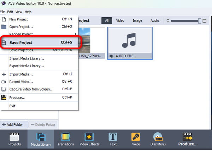
Task: Click the Import Media plus icon
Action: pyautogui.click(x=4, y=74)
